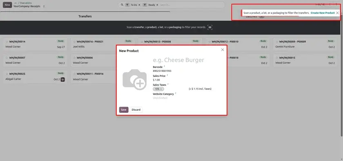Star transfer WH/IN/00009 - P00009
This screenshot has height=161, width=343.
[x=277, y=42]
